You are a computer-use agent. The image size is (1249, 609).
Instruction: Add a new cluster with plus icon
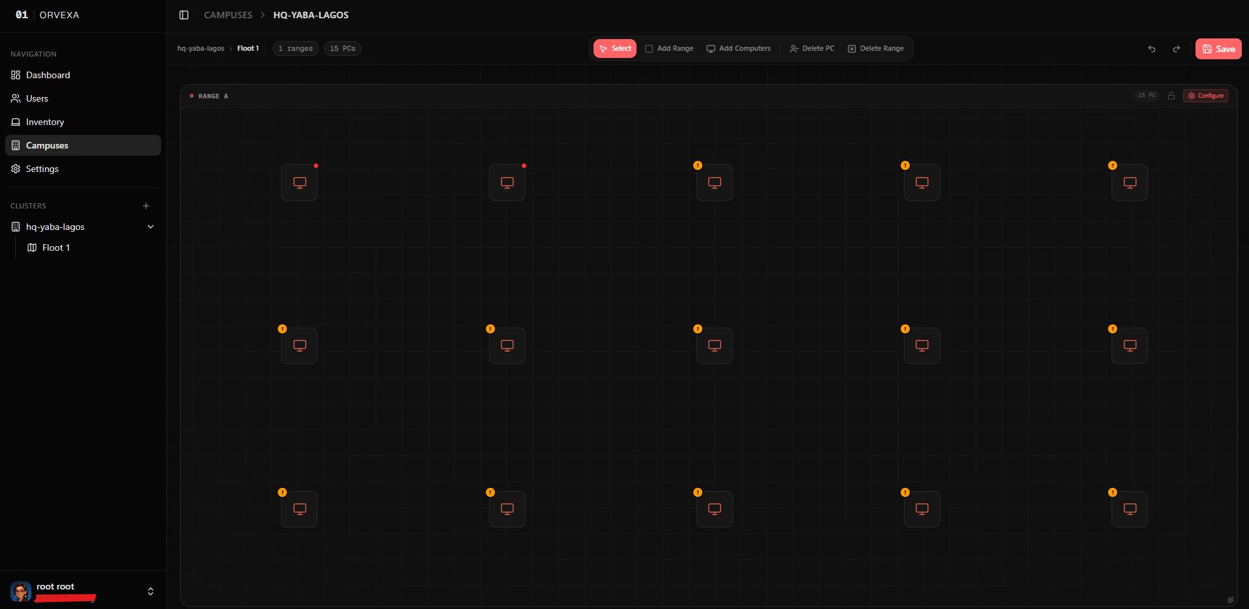[x=146, y=206]
